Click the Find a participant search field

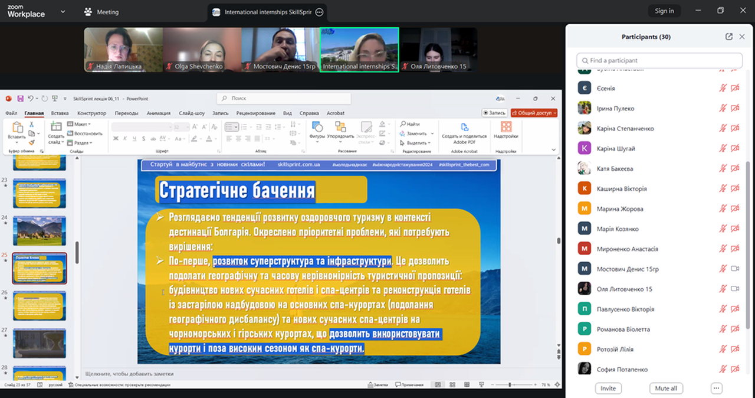tap(659, 60)
